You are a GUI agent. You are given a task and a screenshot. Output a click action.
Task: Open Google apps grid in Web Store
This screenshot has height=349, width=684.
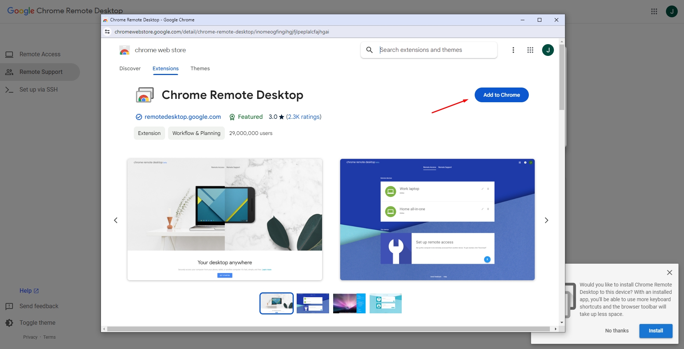pyautogui.click(x=530, y=50)
